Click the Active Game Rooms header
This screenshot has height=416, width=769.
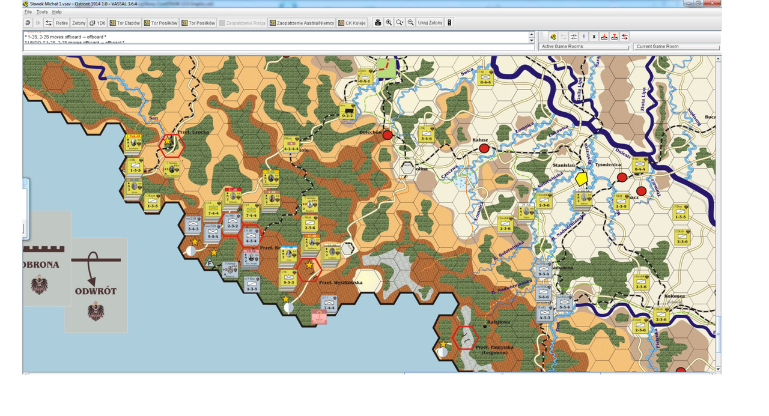tap(584, 46)
